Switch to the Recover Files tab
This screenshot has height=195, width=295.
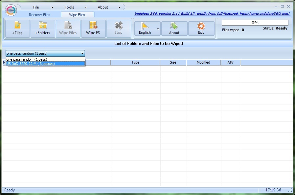tap(39, 15)
